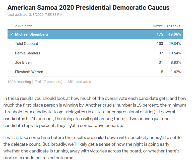Click the checkmark icon beside Michael Bloomberg
This screenshot has width=196, height=165.
pyautogui.click(x=11, y=34)
